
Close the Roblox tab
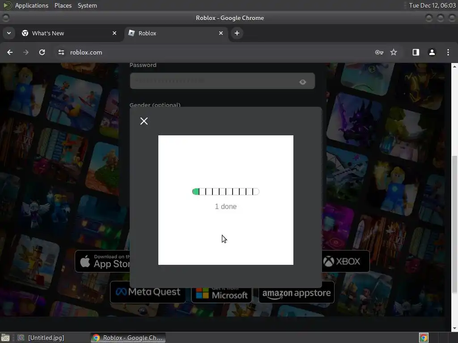221,33
